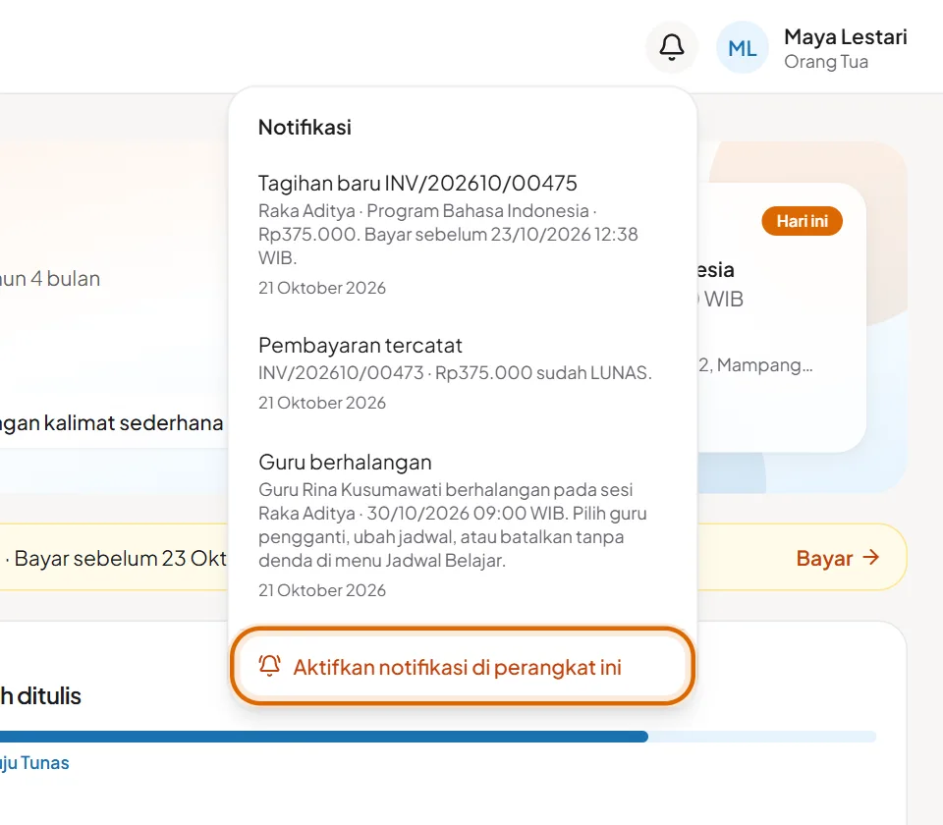The width and height of the screenshot is (943, 825).
Task: Click the Notifikasi panel heading
Action: [x=305, y=128]
